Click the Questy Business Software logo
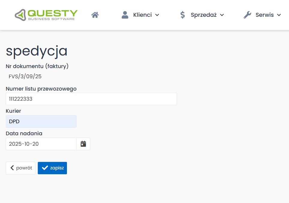 click(x=46, y=14)
